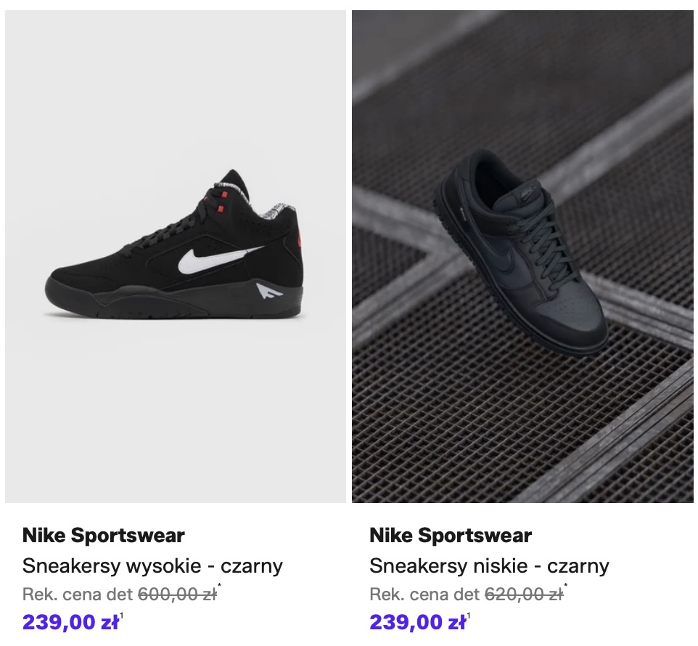Click Nike Sportswear brand above Sneakersy wysokie
The width and height of the screenshot is (698, 646).
coord(104,536)
